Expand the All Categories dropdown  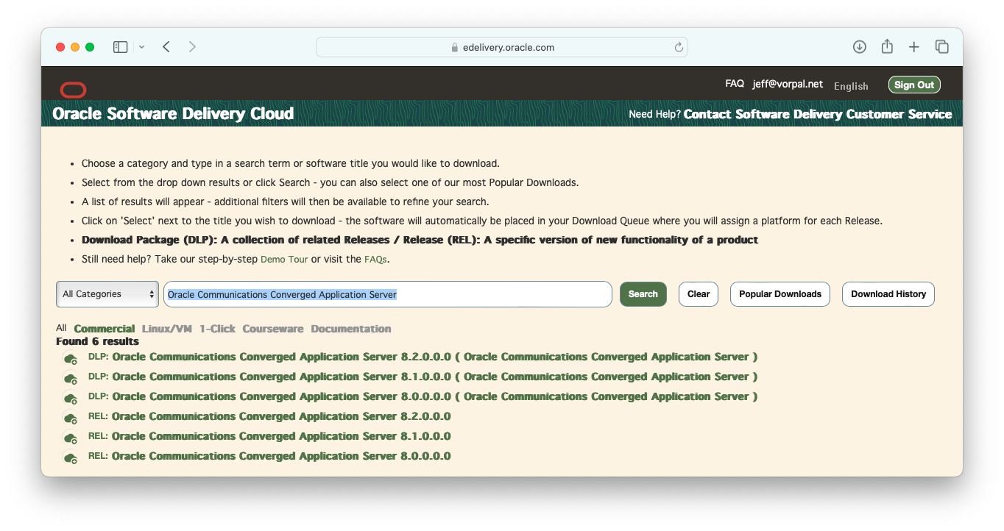coord(107,294)
